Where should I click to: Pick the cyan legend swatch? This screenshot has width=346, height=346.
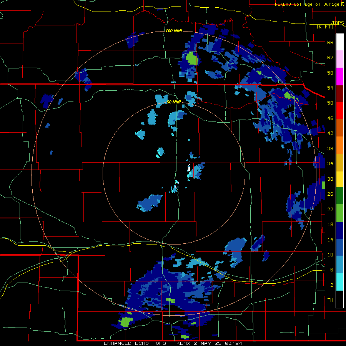[339, 281]
